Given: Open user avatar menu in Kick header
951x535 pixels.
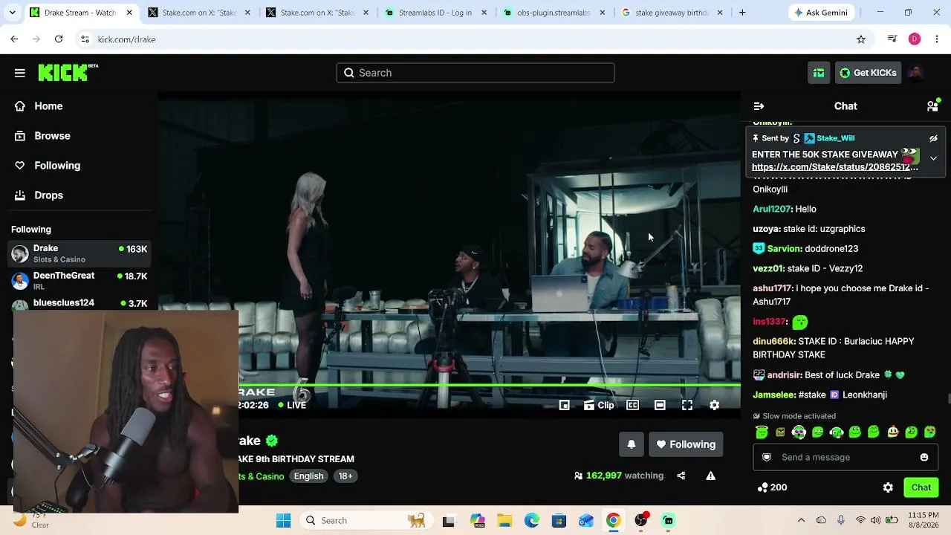Looking at the screenshot, I should click(916, 73).
